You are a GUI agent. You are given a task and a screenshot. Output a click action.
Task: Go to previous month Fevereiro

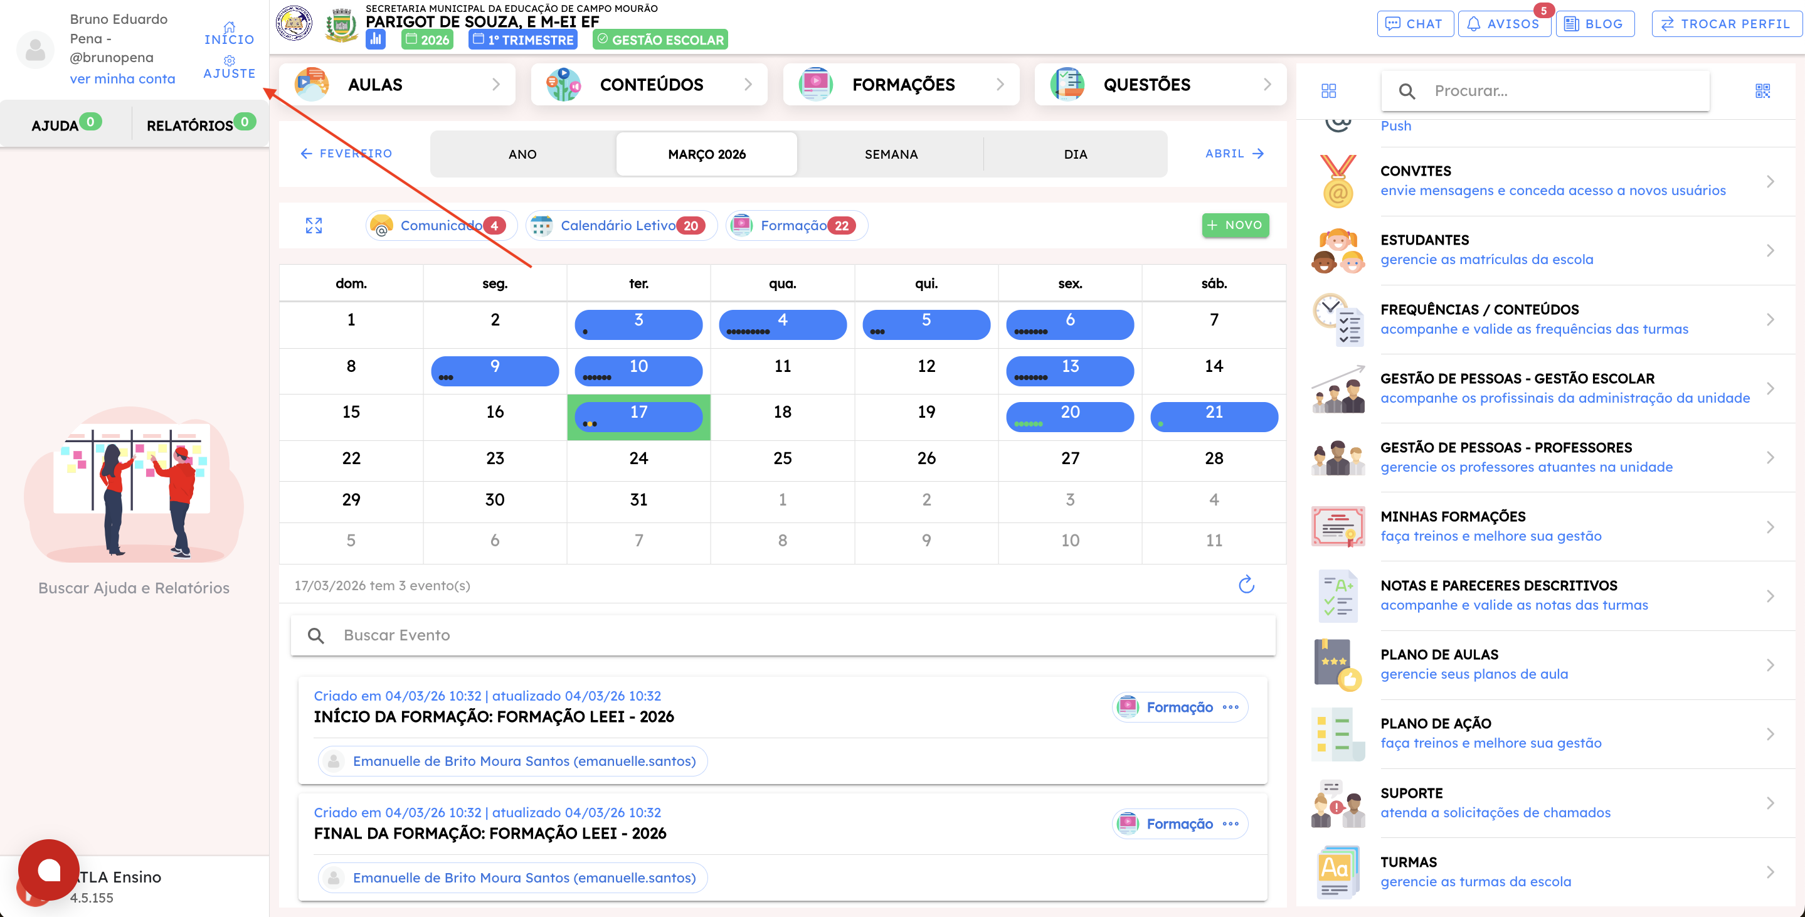(346, 154)
